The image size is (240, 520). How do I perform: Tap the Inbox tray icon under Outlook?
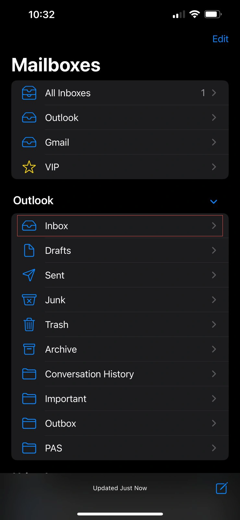point(29,226)
